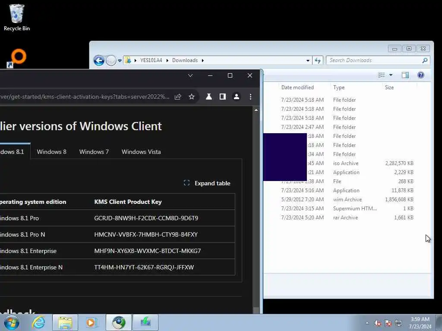Open the view options dropdown arrow

coord(391,75)
